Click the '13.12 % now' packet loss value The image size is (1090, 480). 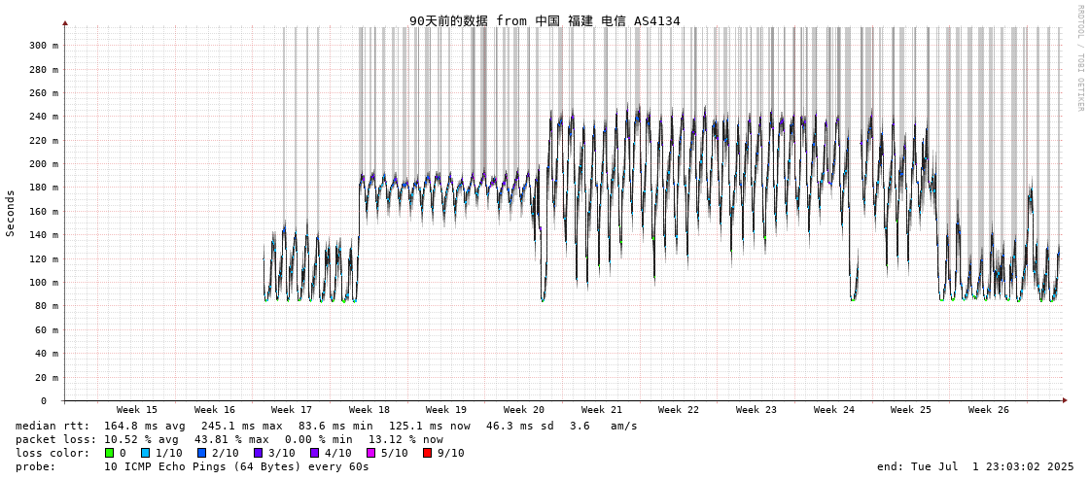coord(406,440)
